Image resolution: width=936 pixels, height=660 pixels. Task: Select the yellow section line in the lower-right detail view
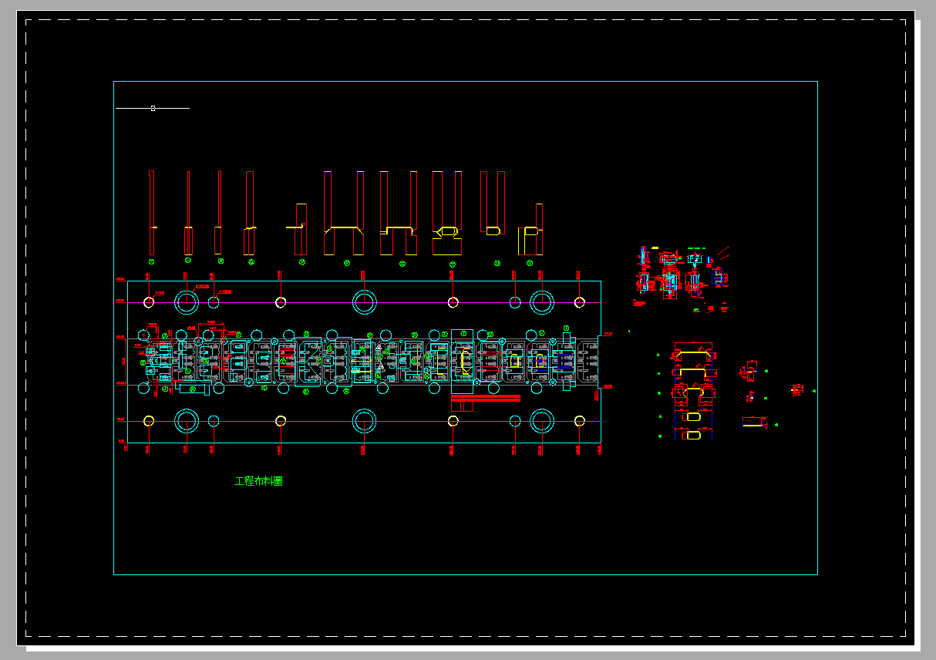tap(692, 354)
